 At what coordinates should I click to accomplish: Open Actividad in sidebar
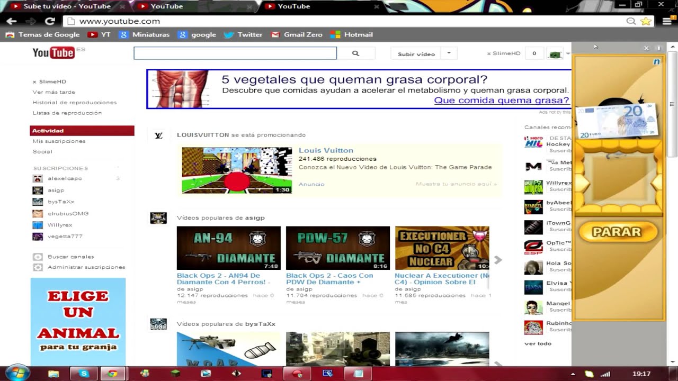coord(82,131)
